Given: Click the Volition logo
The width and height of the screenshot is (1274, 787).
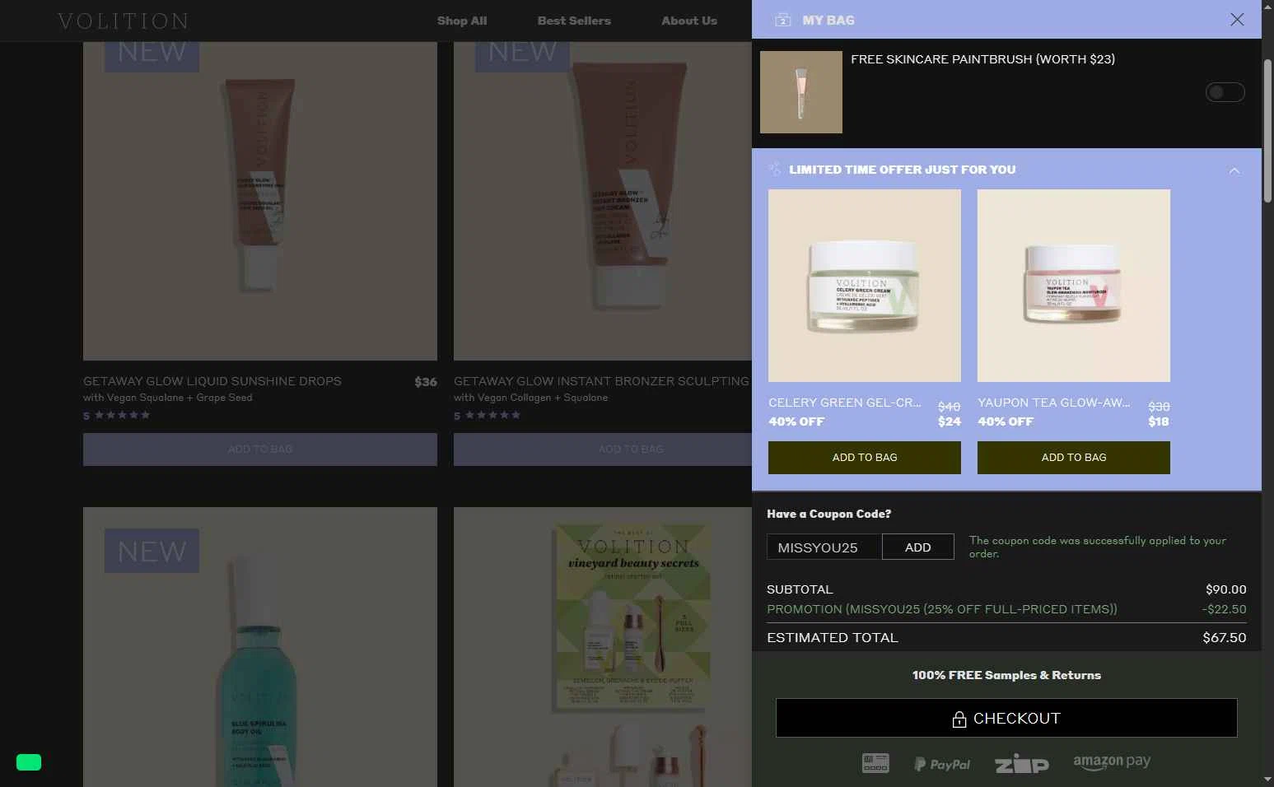Looking at the screenshot, I should pos(124,21).
